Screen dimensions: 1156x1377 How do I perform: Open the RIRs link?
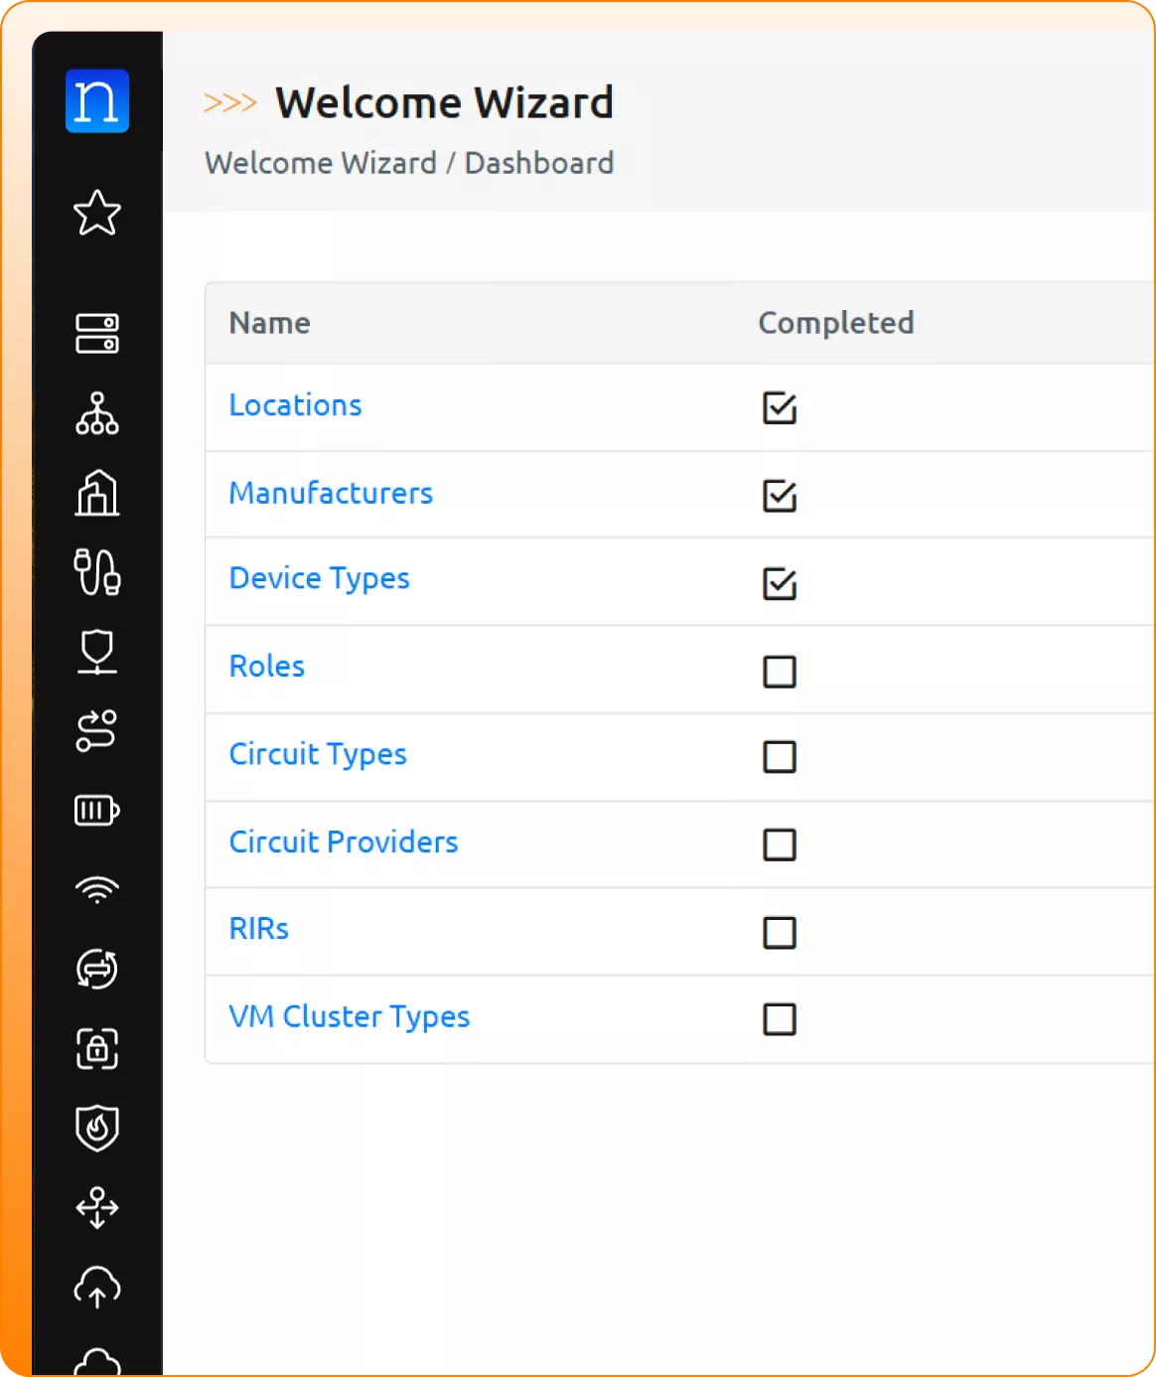[259, 929]
